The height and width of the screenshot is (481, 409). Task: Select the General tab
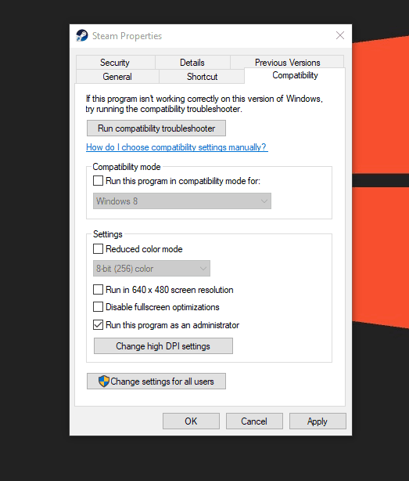coord(117,77)
